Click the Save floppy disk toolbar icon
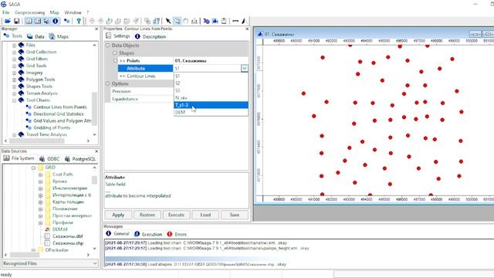The image size is (494, 278). [x=16, y=21]
